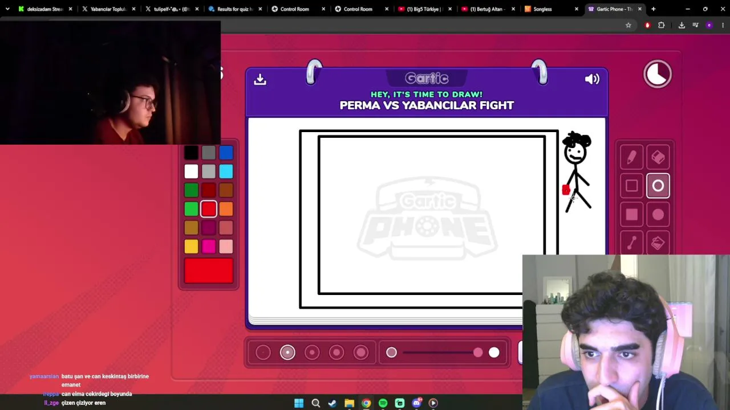Viewport: 730px width, 410px height.
Task: Launch Steam from the taskbar
Action: click(332, 403)
